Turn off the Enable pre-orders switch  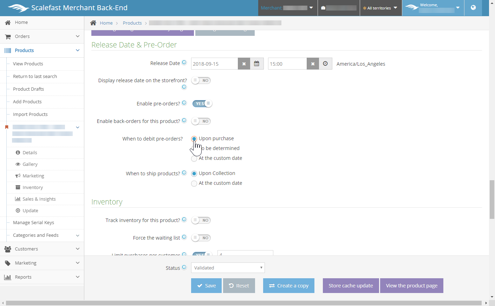click(x=202, y=104)
